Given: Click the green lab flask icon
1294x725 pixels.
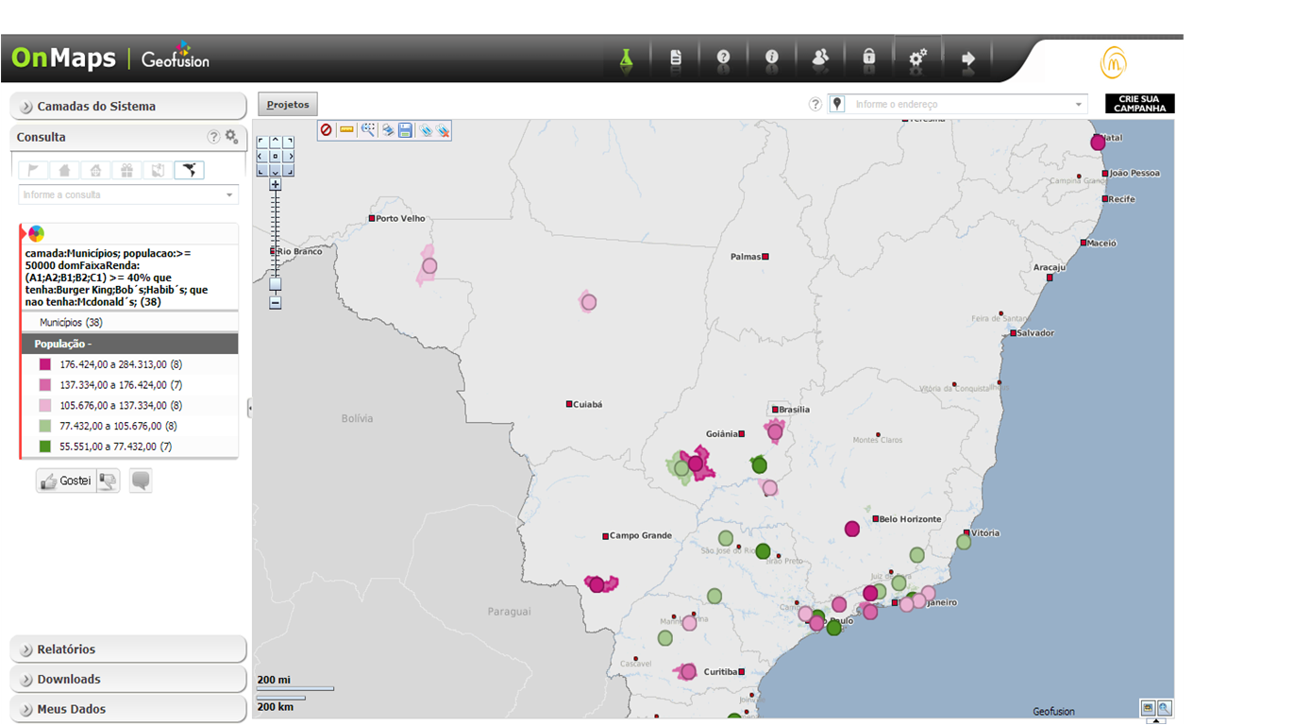Looking at the screenshot, I should [x=625, y=59].
